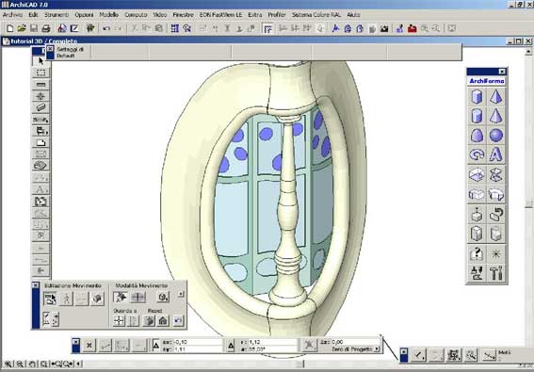This screenshot has width=534, height=372.
Task: Choose the Marquee tool in toolbox
Action: tap(40, 73)
